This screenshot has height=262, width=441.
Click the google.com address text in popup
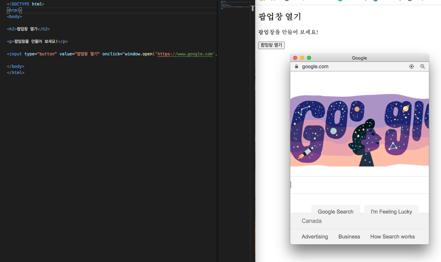click(315, 66)
